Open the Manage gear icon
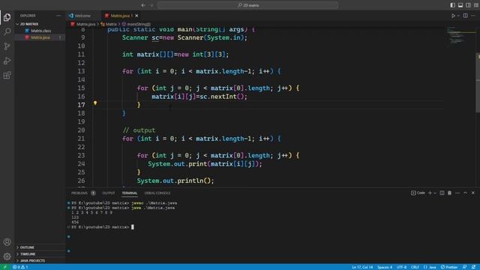 tap(7, 256)
